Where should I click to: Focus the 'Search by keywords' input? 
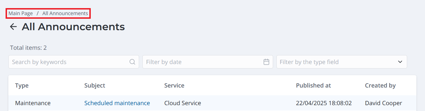click(73, 62)
